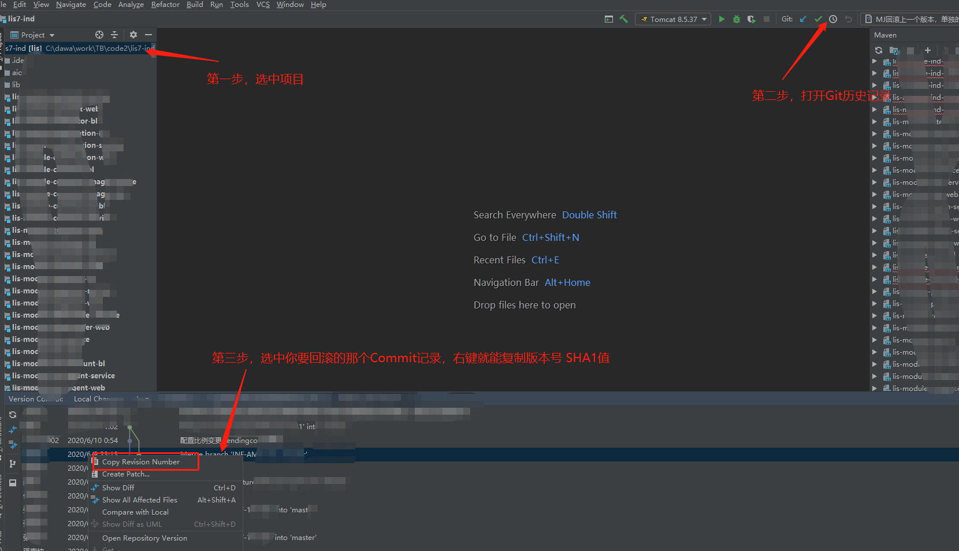The image size is (959, 551).
Task: Click the Stop square icon in toolbar
Action: coord(767,19)
